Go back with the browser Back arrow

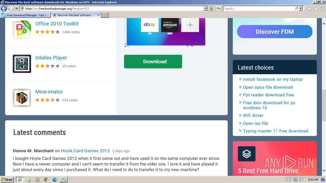click(x=4, y=9)
